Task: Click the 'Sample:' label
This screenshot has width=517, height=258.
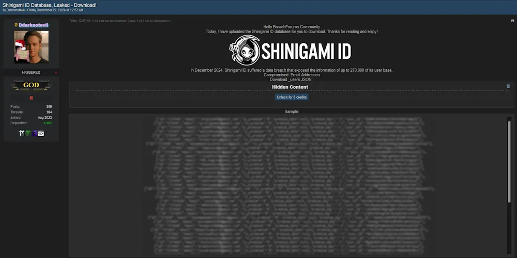Action: 292,111
